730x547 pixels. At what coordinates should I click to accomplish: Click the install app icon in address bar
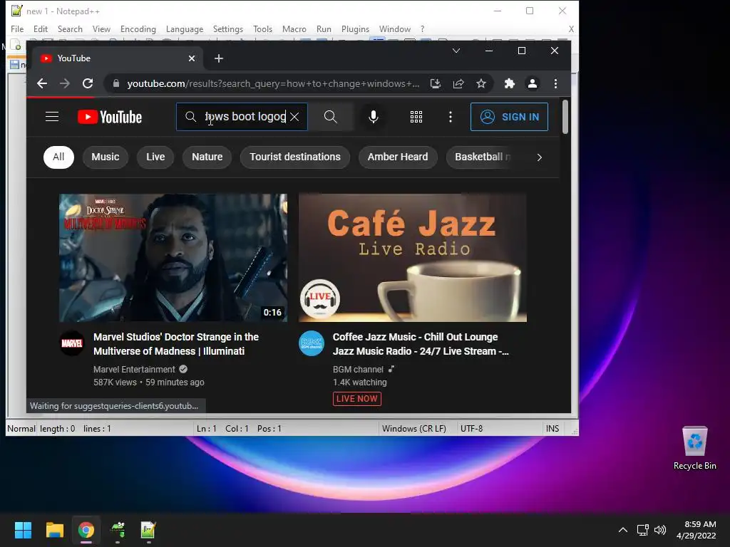pos(436,83)
